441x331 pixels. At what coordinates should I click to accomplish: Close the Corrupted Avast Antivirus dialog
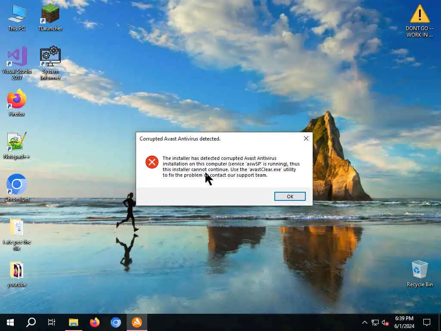[x=306, y=138]
